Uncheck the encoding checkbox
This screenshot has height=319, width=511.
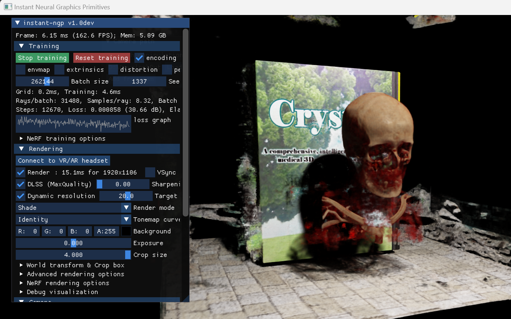(139, 58)
